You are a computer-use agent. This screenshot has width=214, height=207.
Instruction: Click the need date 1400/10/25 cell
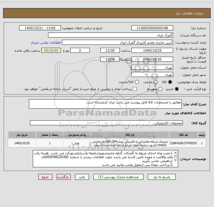tap(22, 143)
